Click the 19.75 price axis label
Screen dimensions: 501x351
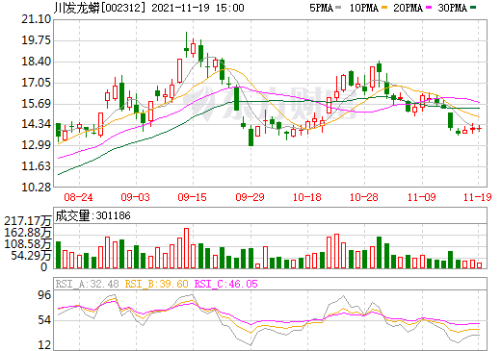click(36, 40)
